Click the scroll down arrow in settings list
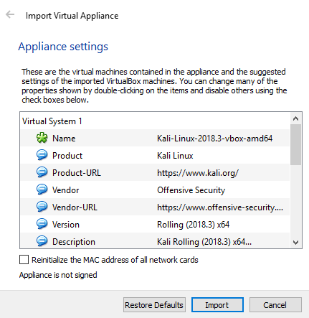Image resolution: width=309 pixels, height=318 pixels. click(x=296, y=243)
